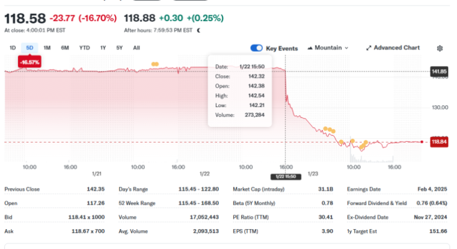This screenshot has width=457, height=249.
Task: Choose the All time range
Action: [136, 48]
